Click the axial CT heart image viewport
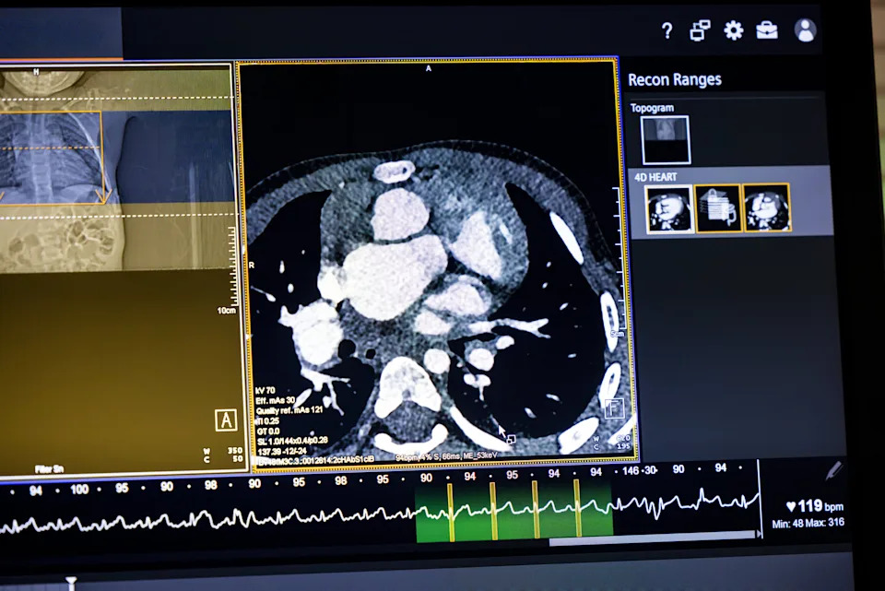The width and height of the screenshot is (885, 591). 436,263
